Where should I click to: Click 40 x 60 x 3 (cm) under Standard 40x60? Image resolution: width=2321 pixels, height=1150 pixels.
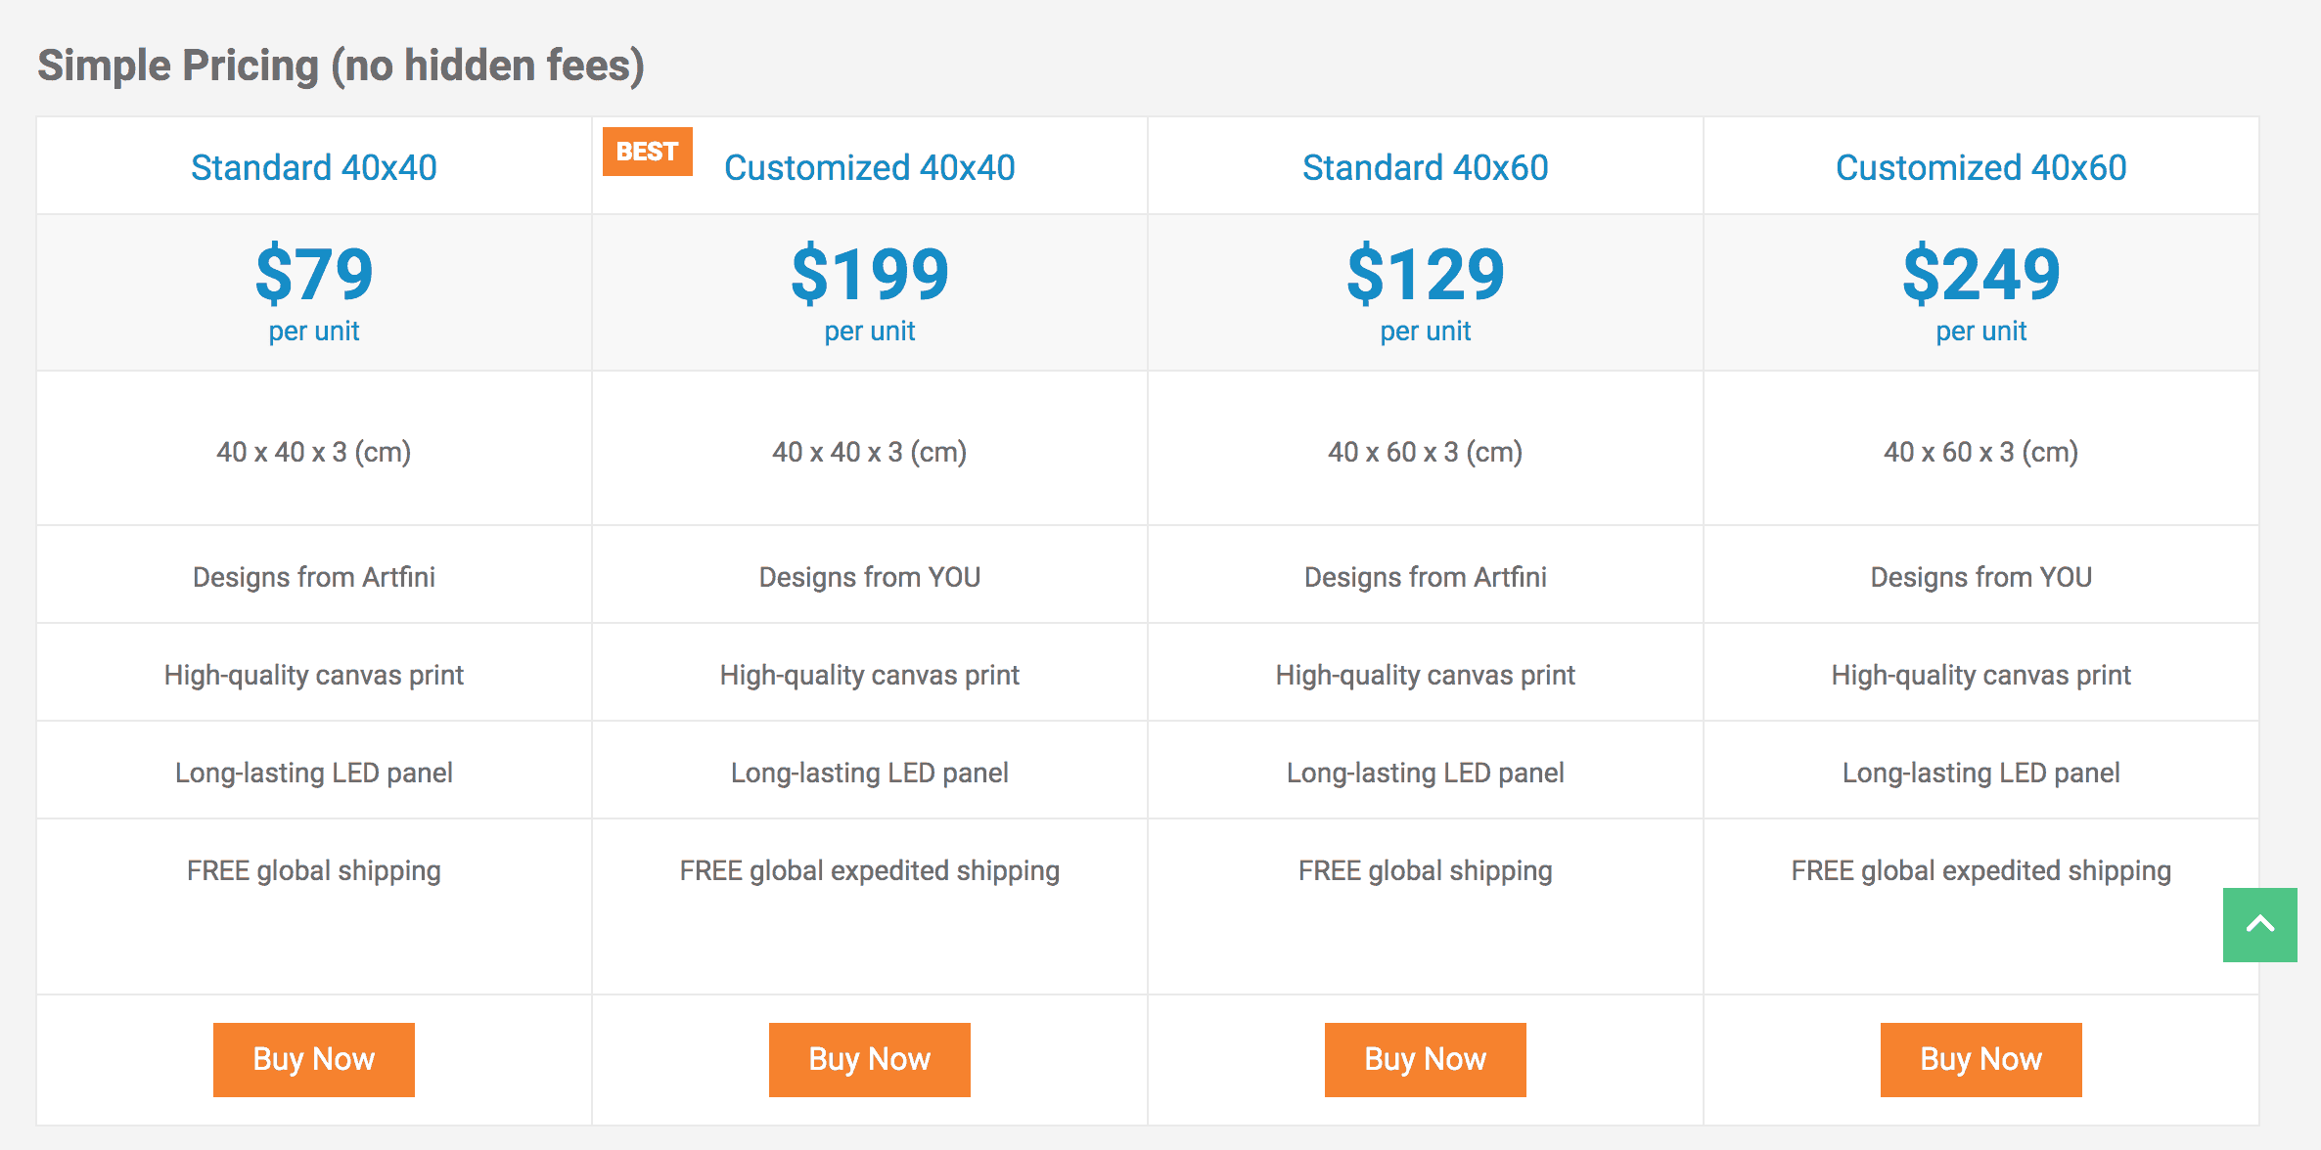[1425, 452]
